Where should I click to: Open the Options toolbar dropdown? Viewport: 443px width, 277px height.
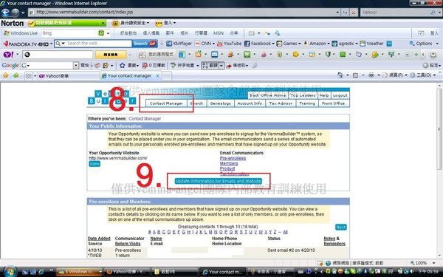click(x=424, y=44)
